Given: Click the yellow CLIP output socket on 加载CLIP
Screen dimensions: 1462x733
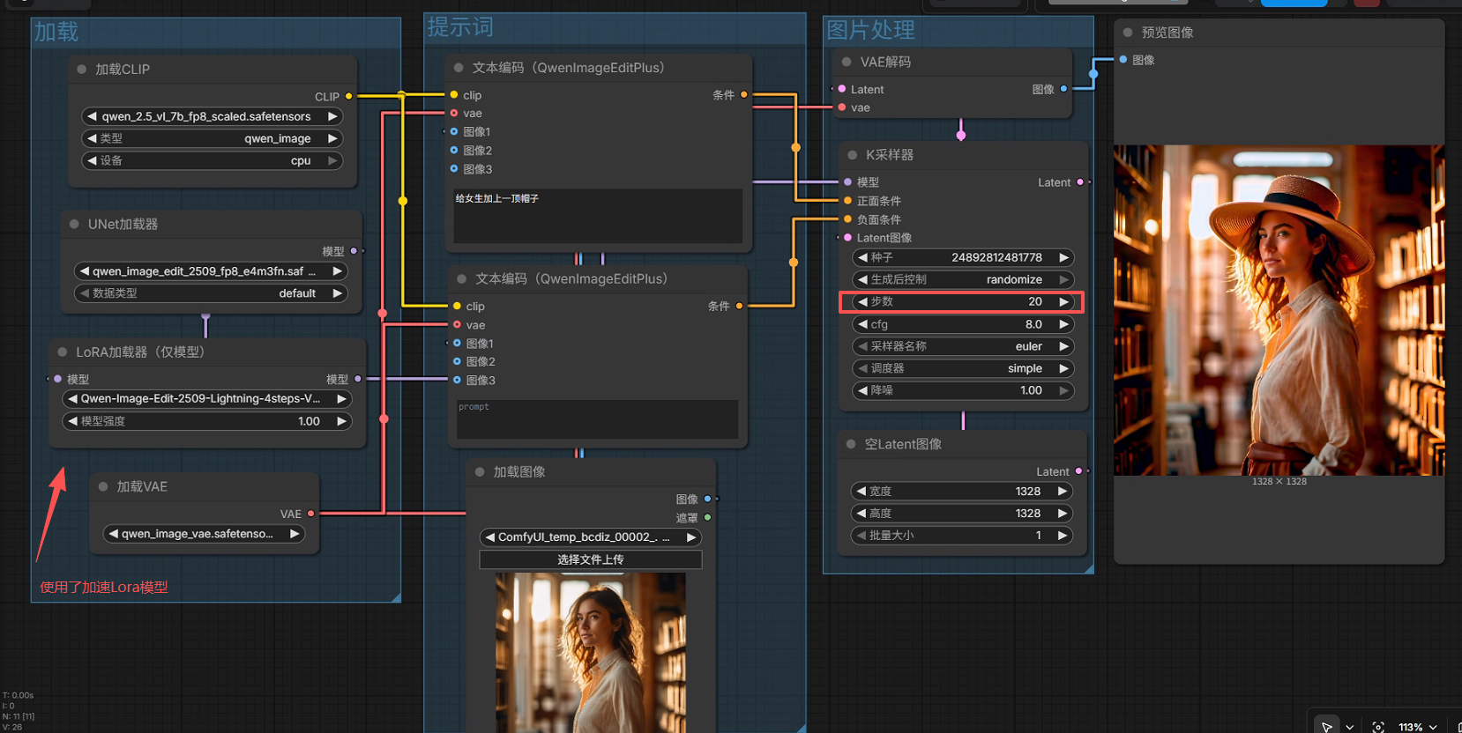Looking at the screenshot, I should pyautogui.click(x=349, y=96).
